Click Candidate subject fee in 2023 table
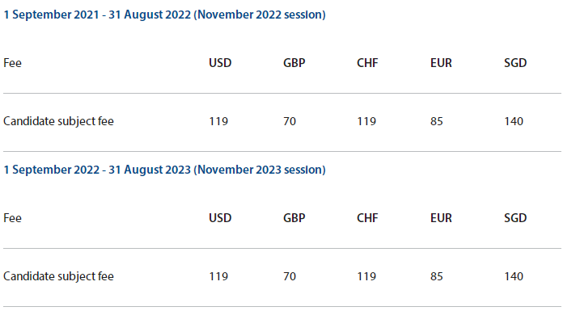This screenshot has width=563, height=311. 58,276
